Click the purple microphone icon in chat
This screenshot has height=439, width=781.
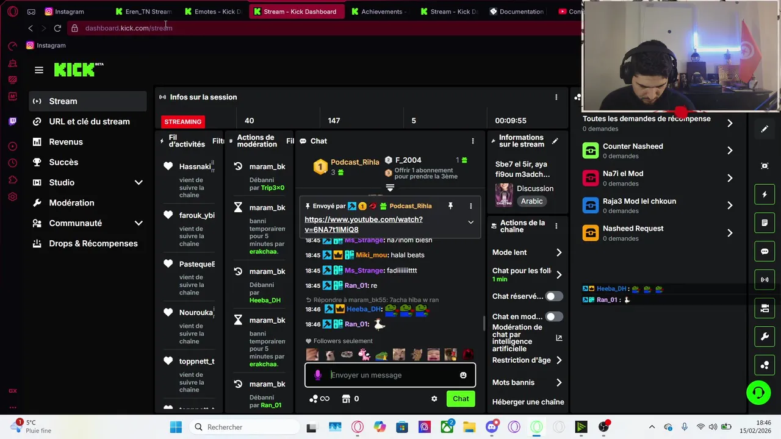(x=317, y=375)
